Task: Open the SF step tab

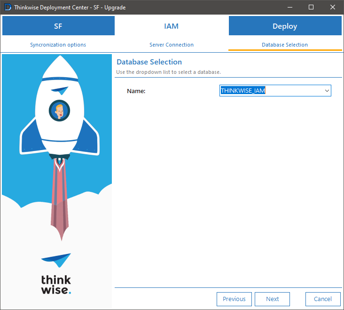Action: tap(58, 26)
